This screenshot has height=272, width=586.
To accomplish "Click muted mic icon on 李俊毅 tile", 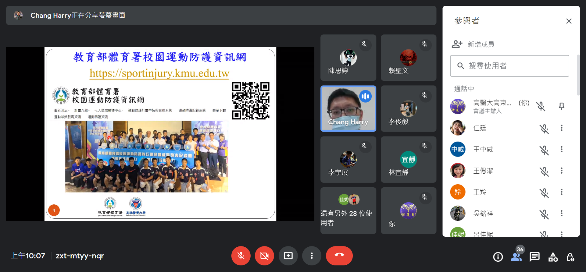I will click(424, 95).
